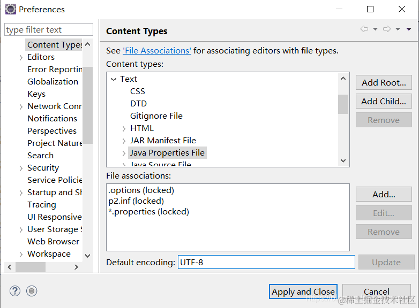This screenshot has width=419, height=308.
Task: Click the oomph recorder circle icon
Action: pyautogui.click(x=32, y=291)
